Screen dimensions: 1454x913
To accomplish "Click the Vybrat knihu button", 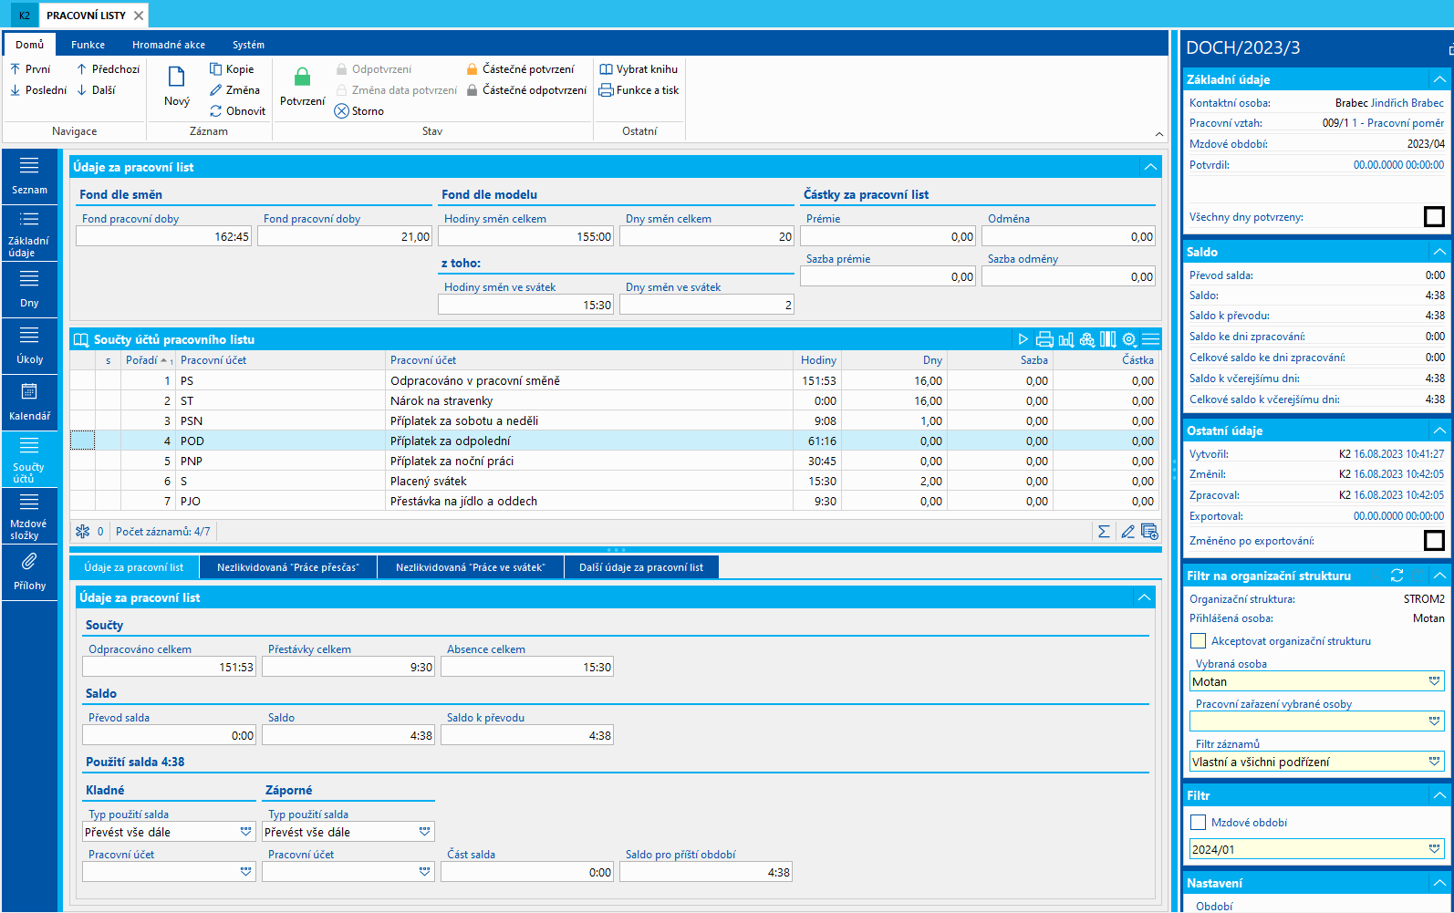I will 639,69.
